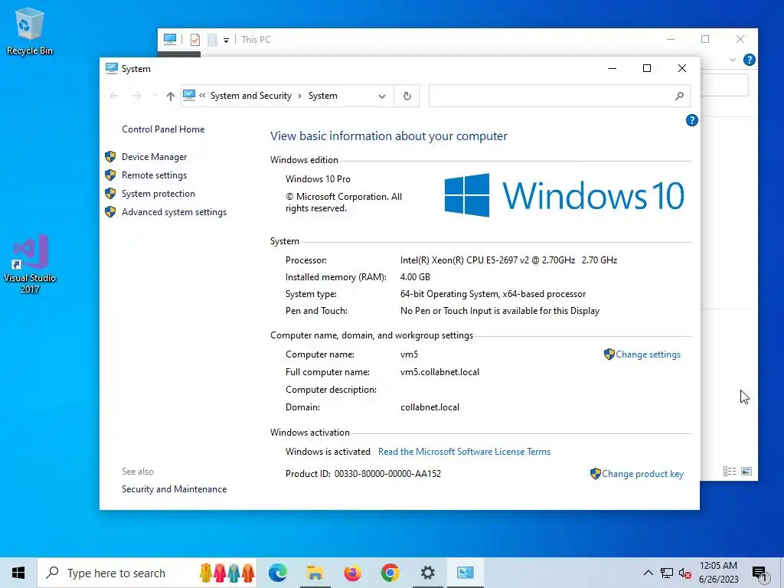
Task: Click Change product key link
Action: click(642, 474)
